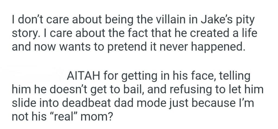Click the word "pretend" in third line
278x129 pixels.
coord(127,46)
